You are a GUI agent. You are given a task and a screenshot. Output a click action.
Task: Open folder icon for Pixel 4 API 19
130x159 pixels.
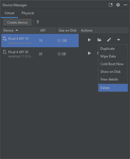(x=99, y=40)
